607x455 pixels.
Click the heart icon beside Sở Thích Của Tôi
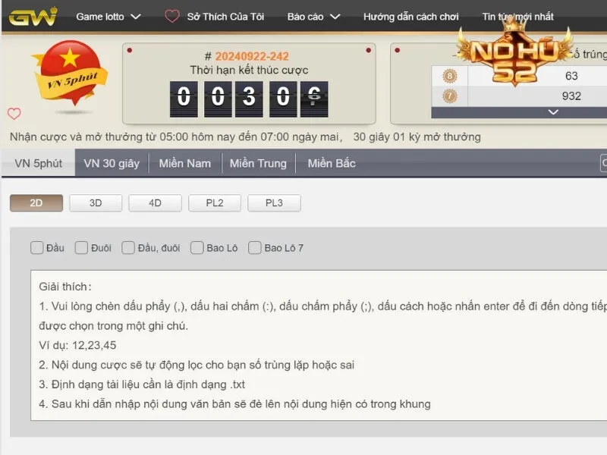click(x=172, y=16)
